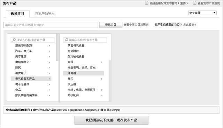The height and width of the screenshot is (128, 223).
Task: Switch to the 类似产品导入 tab
Action: pos(45,14)
